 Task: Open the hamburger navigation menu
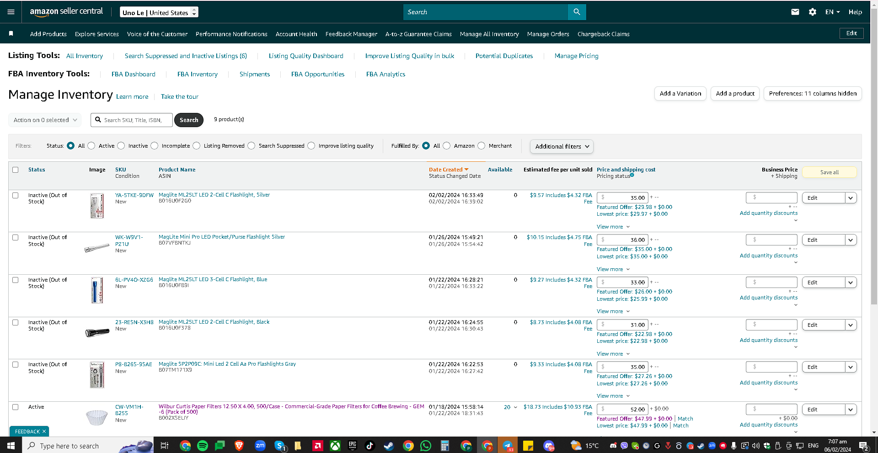click(x=11, y=12)
